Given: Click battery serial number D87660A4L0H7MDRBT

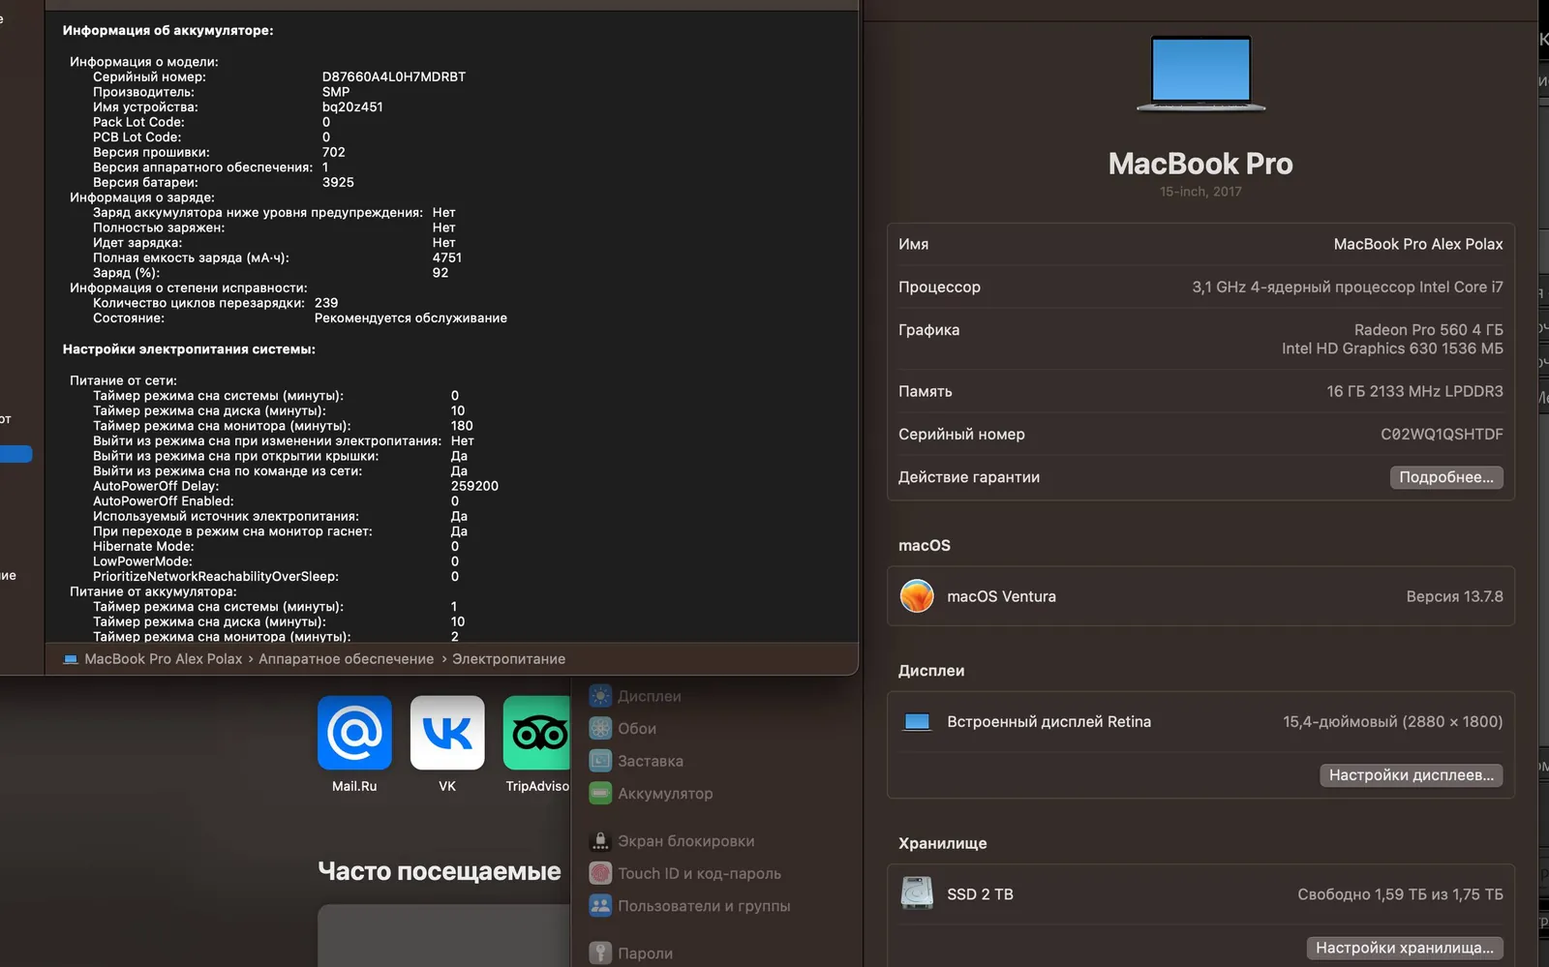Looking at the screenshot, I should [x=394, y=76].
